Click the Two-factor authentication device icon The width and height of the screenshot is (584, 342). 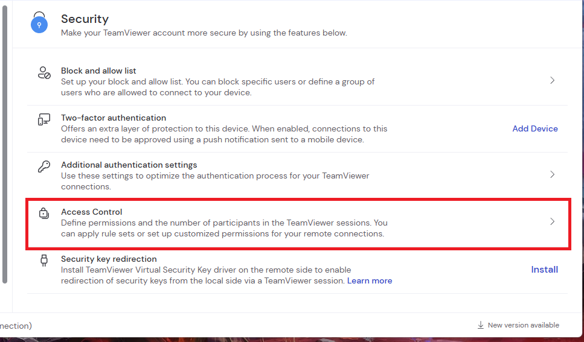[x=44, y=119]
